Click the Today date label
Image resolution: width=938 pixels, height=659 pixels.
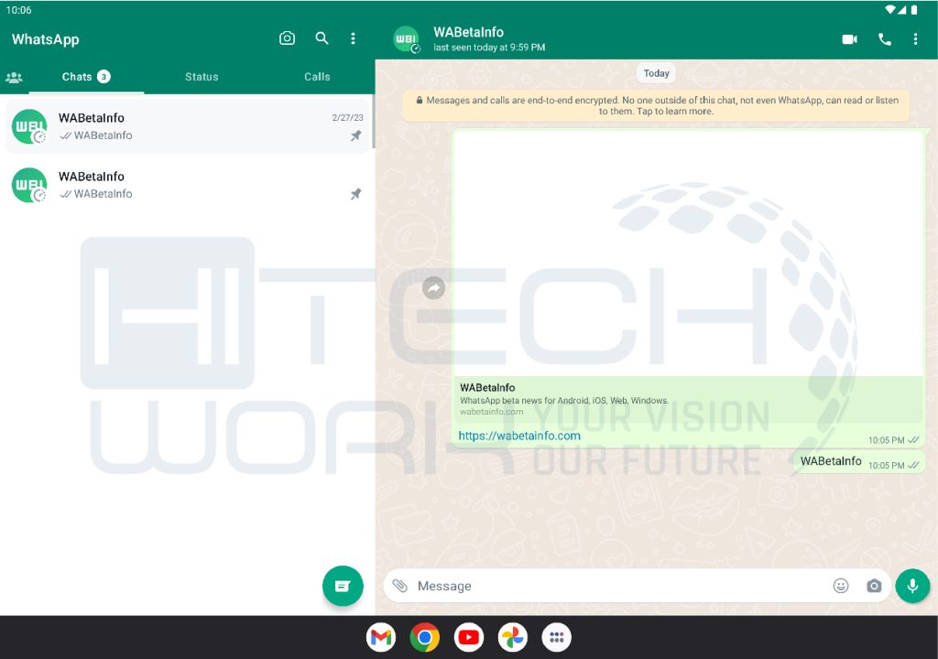coord(656,73)
